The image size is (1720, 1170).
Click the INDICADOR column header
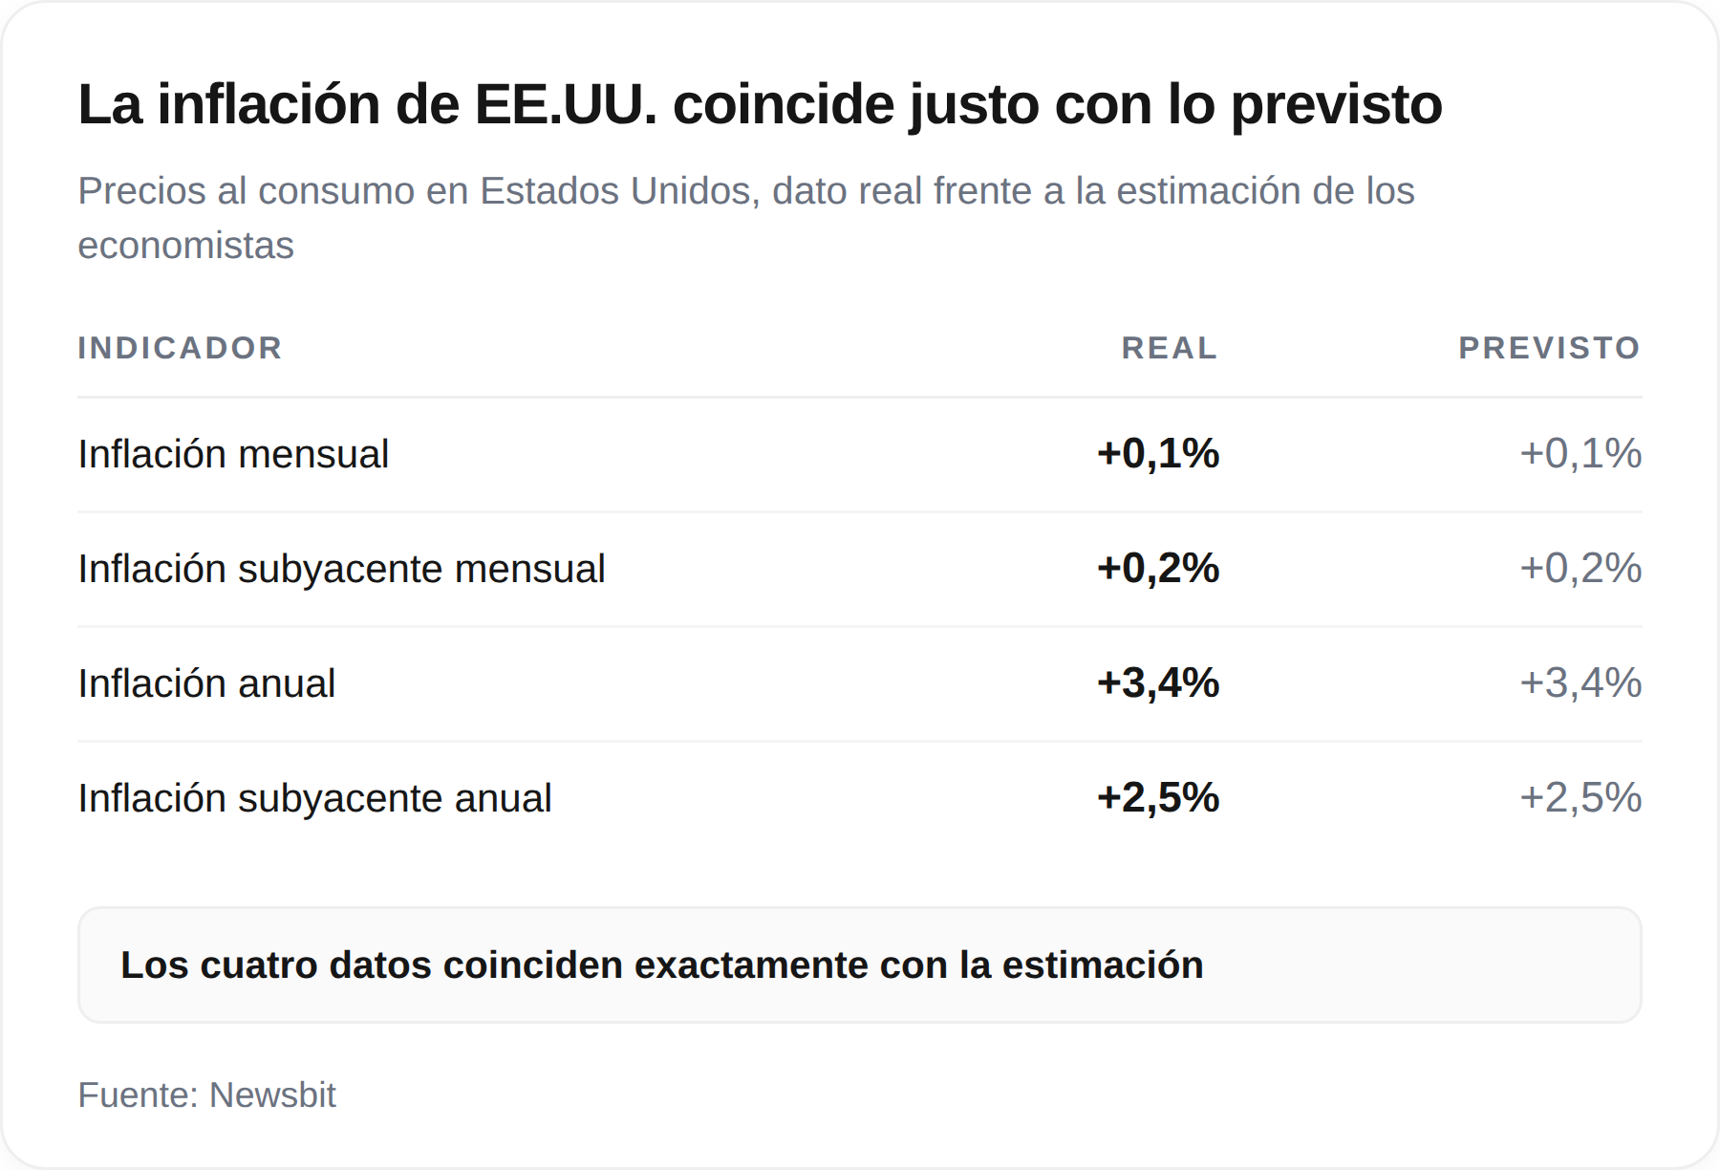180,348
